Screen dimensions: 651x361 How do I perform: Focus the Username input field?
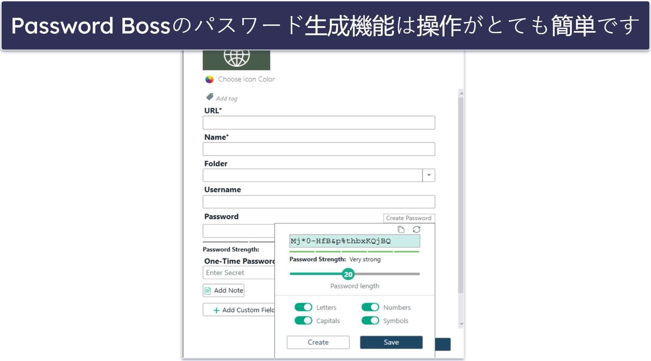pos(319,202)
